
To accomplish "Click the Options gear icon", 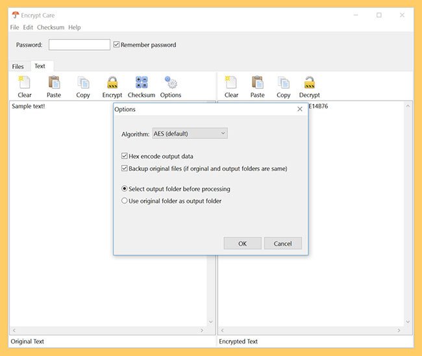I will 171,83.
